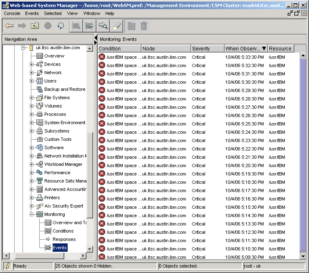Click the Up one level folder icon
The width and height of the screenshot is (309, 273).
click(x=35, y=26)
